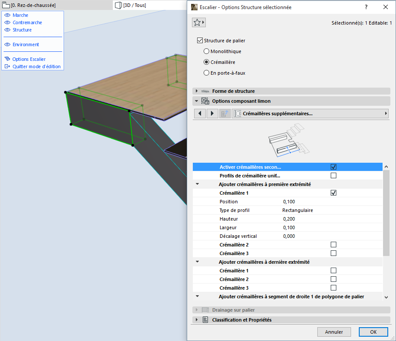Open the Crémaillères supplémentaires page dropdown

(310, 114)
